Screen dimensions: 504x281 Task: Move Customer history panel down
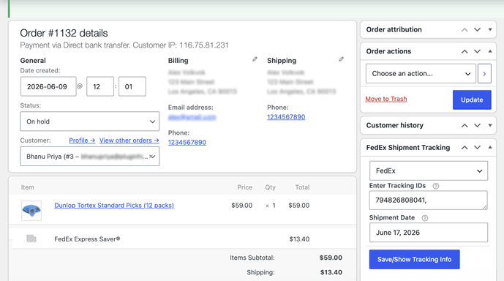[478, 125]
